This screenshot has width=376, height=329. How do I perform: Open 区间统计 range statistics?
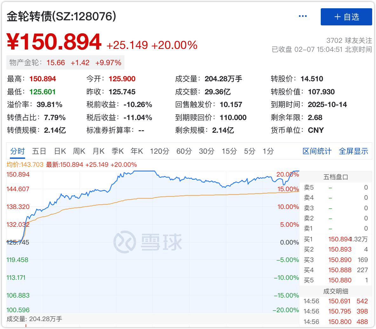point(317,151)
